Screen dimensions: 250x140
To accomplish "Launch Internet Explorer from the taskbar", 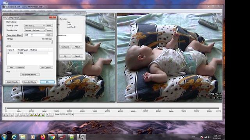I will pyautogui.click(x=14, y=137).
